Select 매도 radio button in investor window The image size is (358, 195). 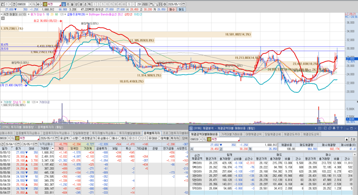(120, 138)
